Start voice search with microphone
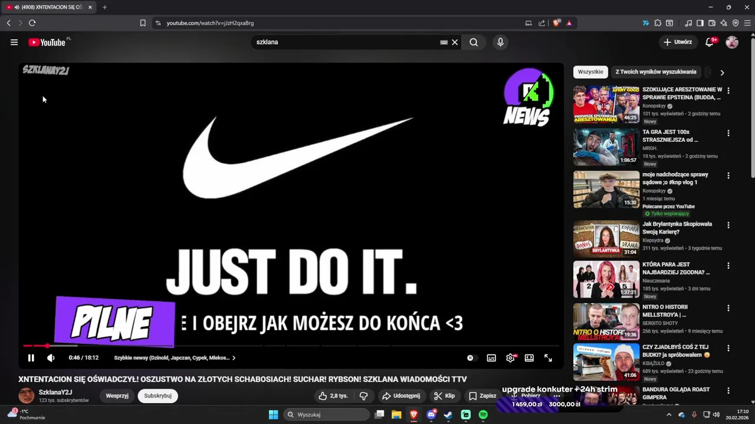The width and height of the screenshot is (755, 424). [500, 42]
